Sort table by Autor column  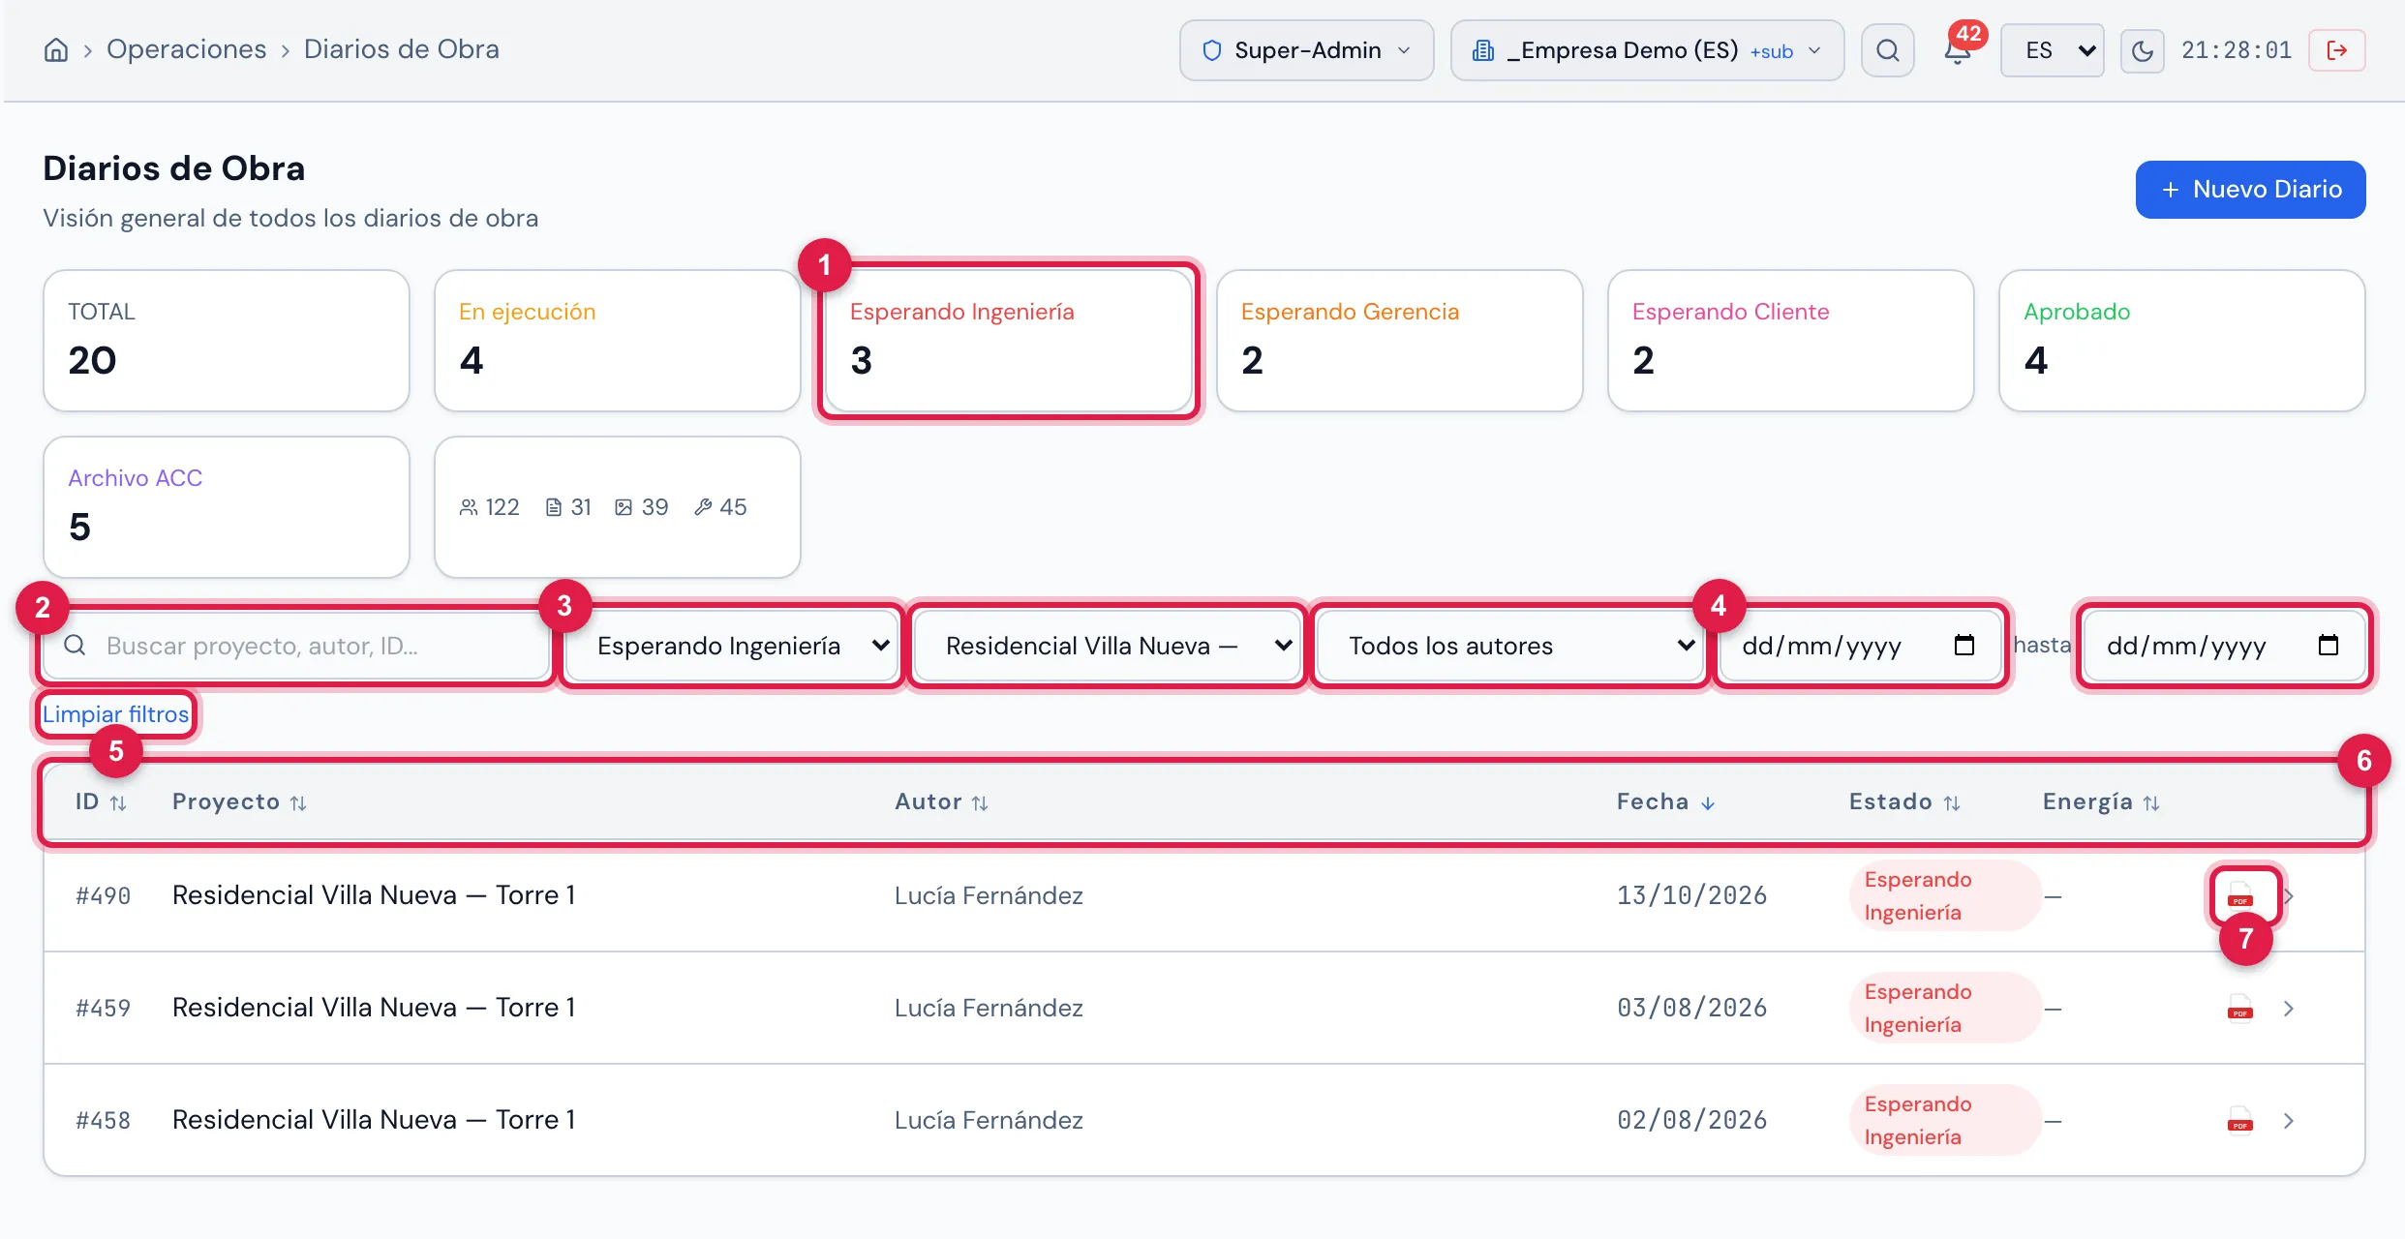click(x=941, y=802)
